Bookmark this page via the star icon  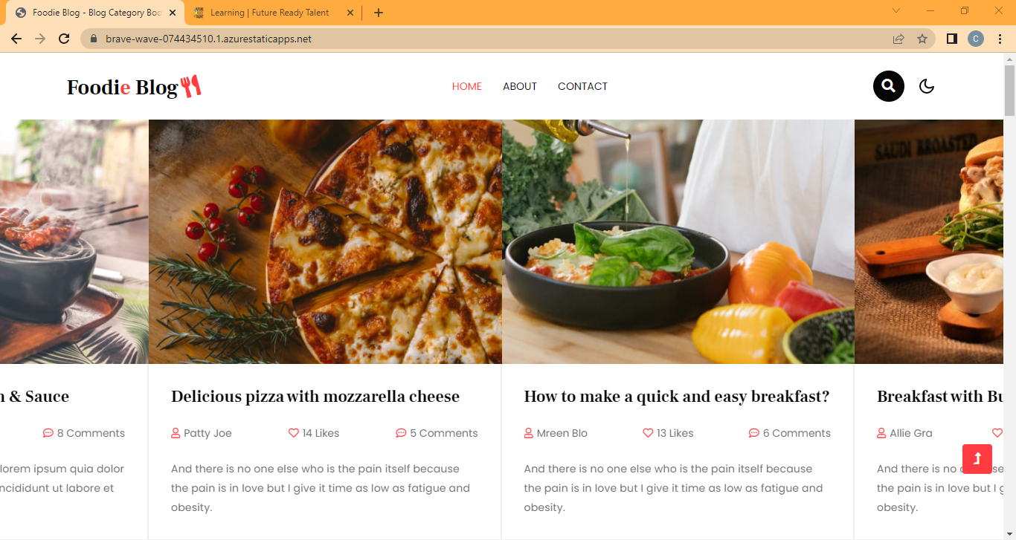(923, 39)
